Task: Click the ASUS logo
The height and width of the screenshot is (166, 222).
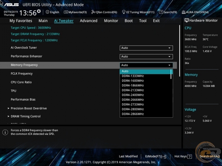Action: tap(11, 4)
